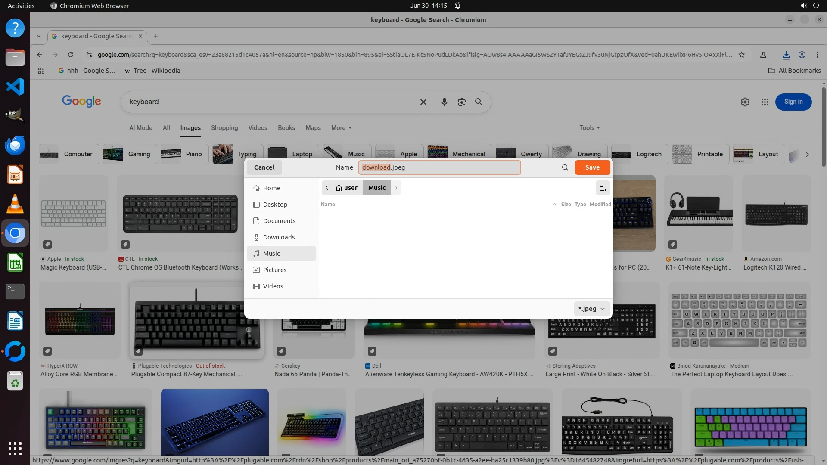The height and width of the screenshot is (465, 827).
Task: Expand the More search options menu
Action: click(x=341, y=128)
